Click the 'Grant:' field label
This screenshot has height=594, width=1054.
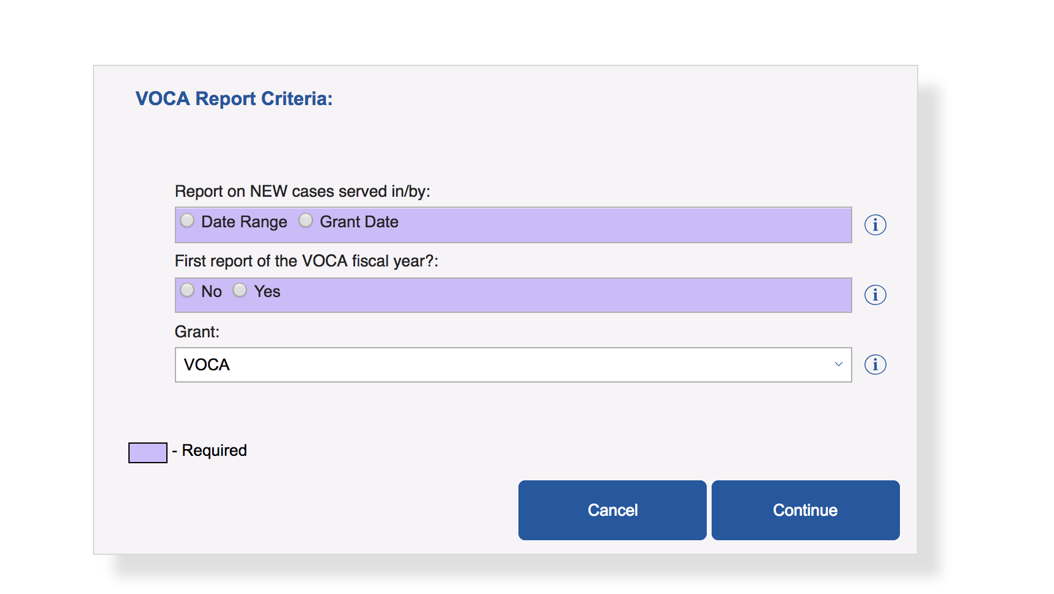coord(197,332)
